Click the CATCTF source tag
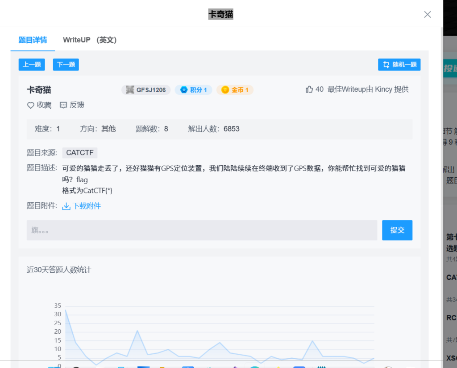 pos(80,153)
